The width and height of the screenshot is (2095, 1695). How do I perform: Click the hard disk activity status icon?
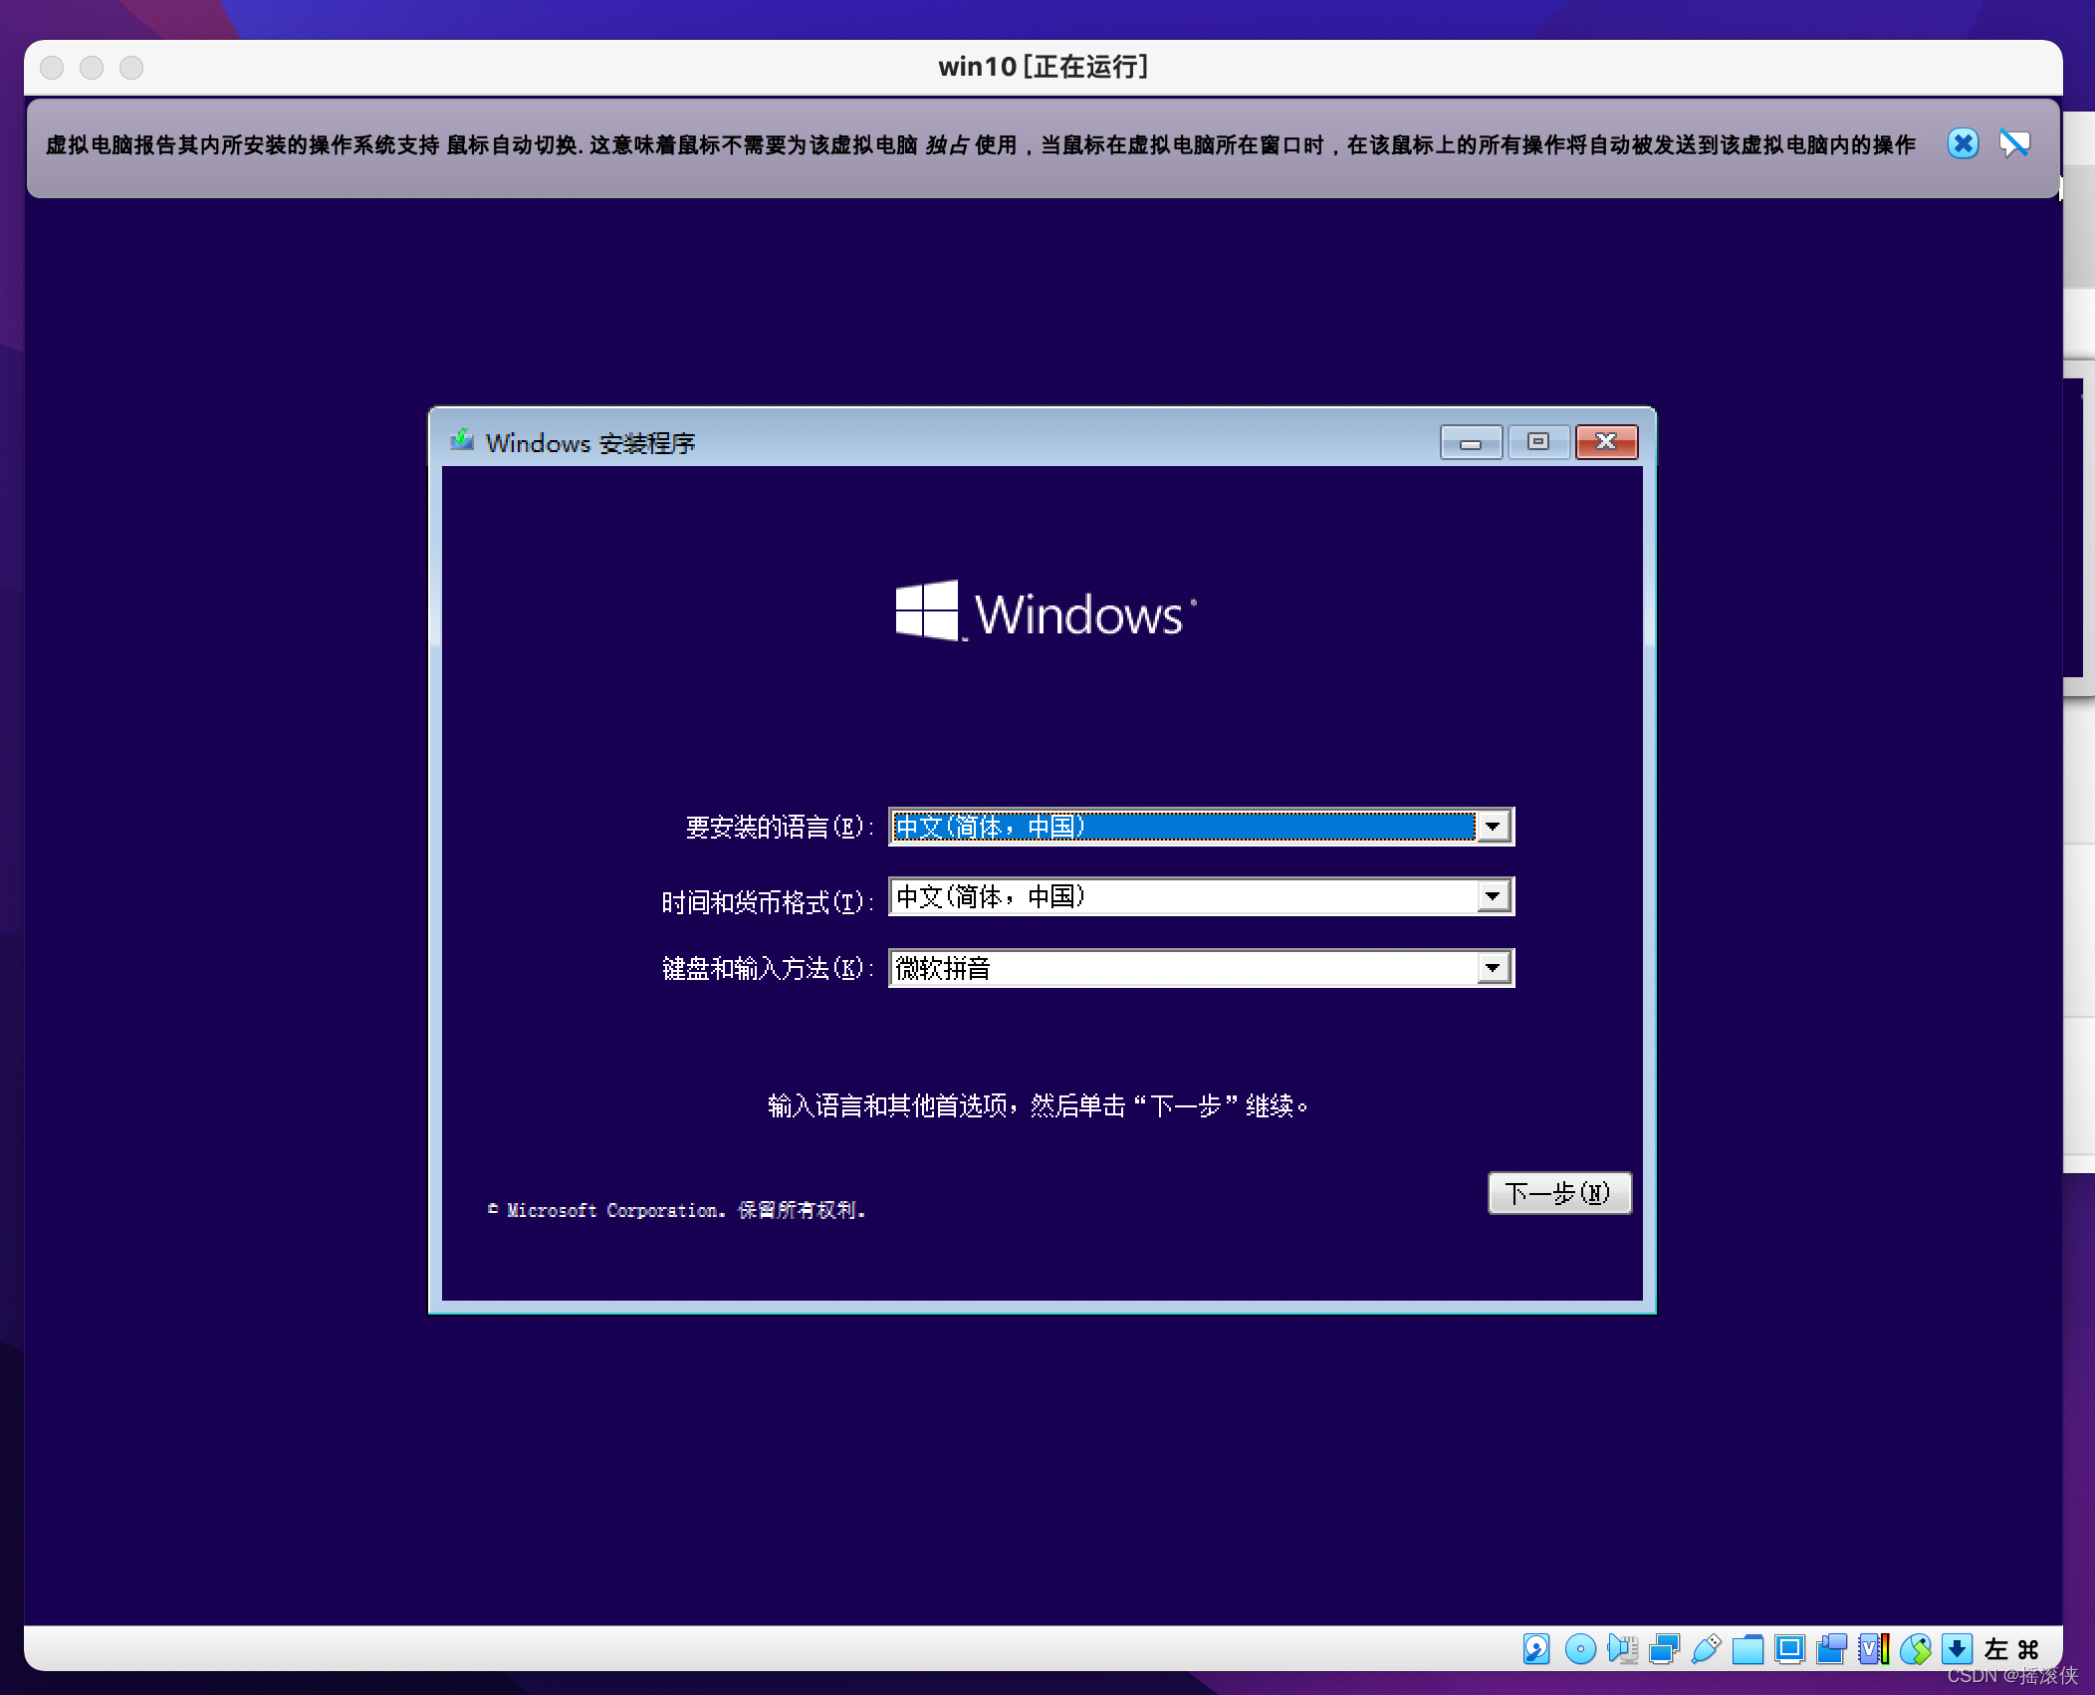point(1536,1649)
